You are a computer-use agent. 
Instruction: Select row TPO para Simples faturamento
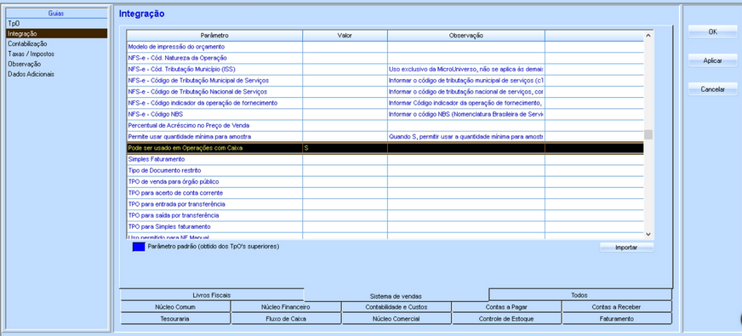(x=385, y=226)
